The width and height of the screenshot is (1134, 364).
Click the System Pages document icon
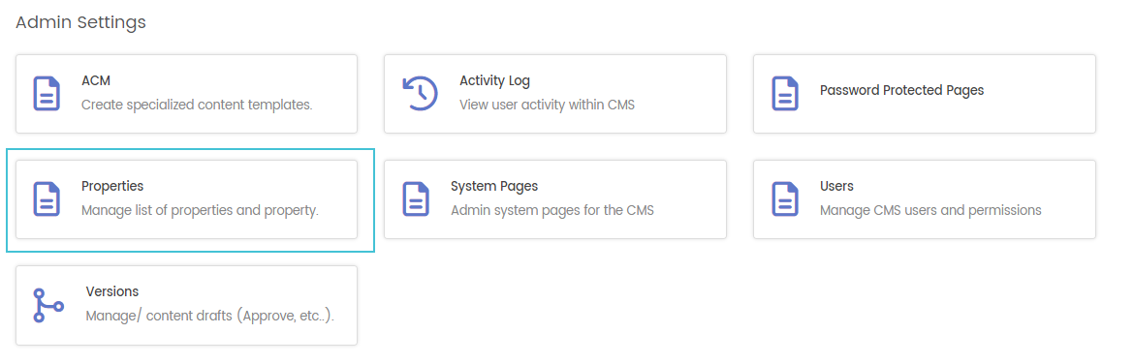click(x=416, y=199)
